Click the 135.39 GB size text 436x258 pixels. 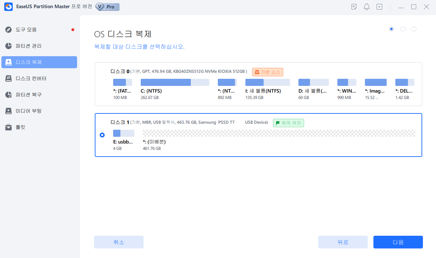click(x=254, y=98)
